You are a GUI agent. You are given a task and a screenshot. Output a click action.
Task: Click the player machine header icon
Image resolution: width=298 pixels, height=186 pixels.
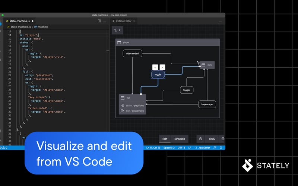click(x=119, y=42)
